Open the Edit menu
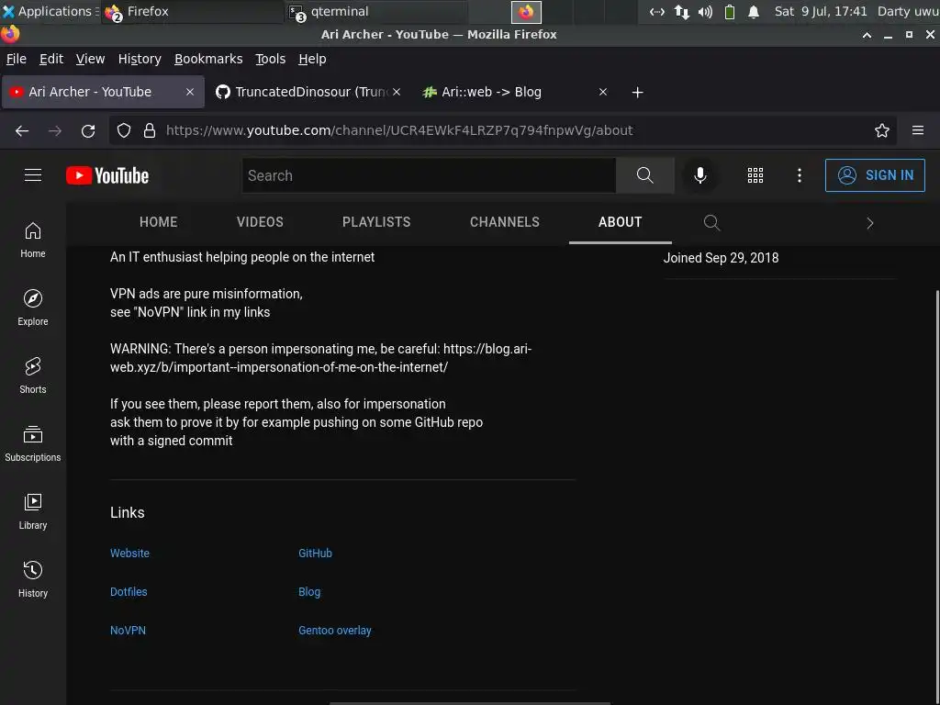Image resolution: width=940 pixels, height=705 pixels. pos(51,59)
